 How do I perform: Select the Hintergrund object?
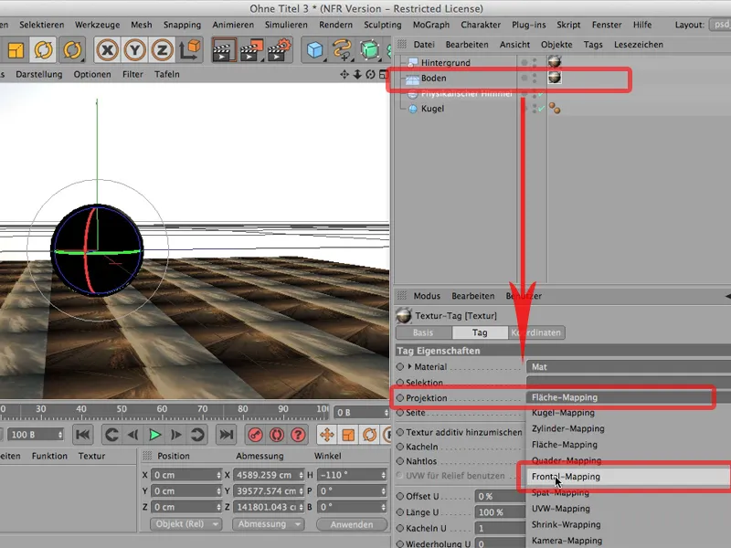pos(446,62)
